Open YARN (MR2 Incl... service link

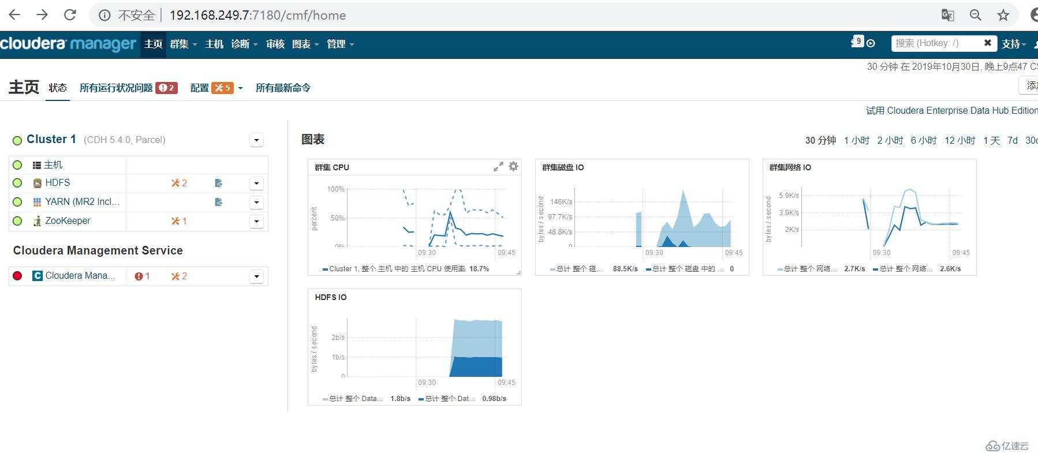click(x=83, y=202)
